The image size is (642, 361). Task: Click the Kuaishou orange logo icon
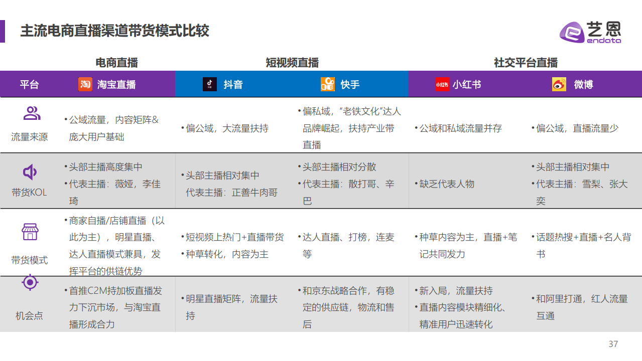click(328, 84)
